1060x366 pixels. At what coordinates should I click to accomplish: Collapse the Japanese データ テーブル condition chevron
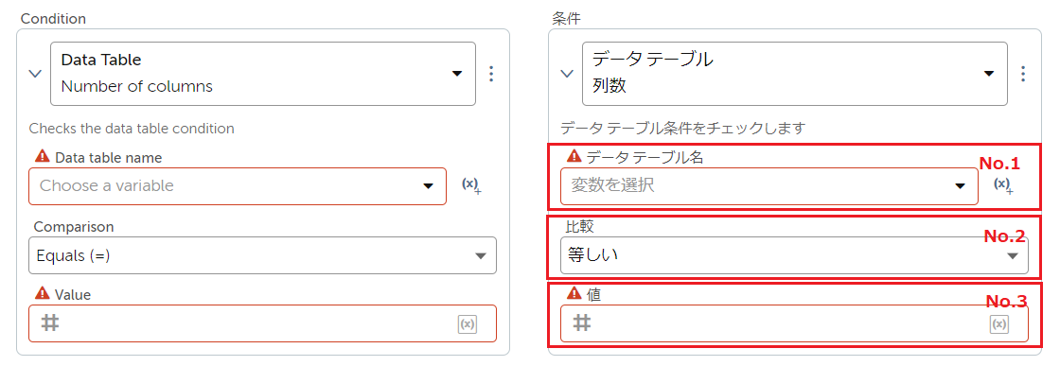click(567, 74)
